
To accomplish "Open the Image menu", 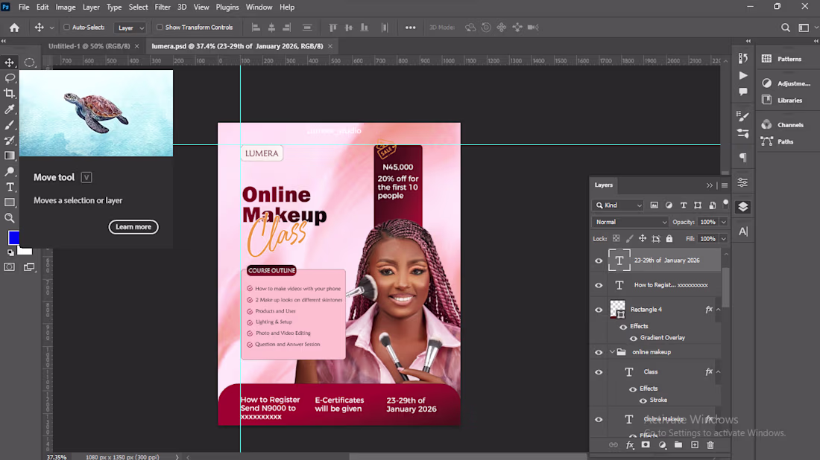I will tap(66, 7).
